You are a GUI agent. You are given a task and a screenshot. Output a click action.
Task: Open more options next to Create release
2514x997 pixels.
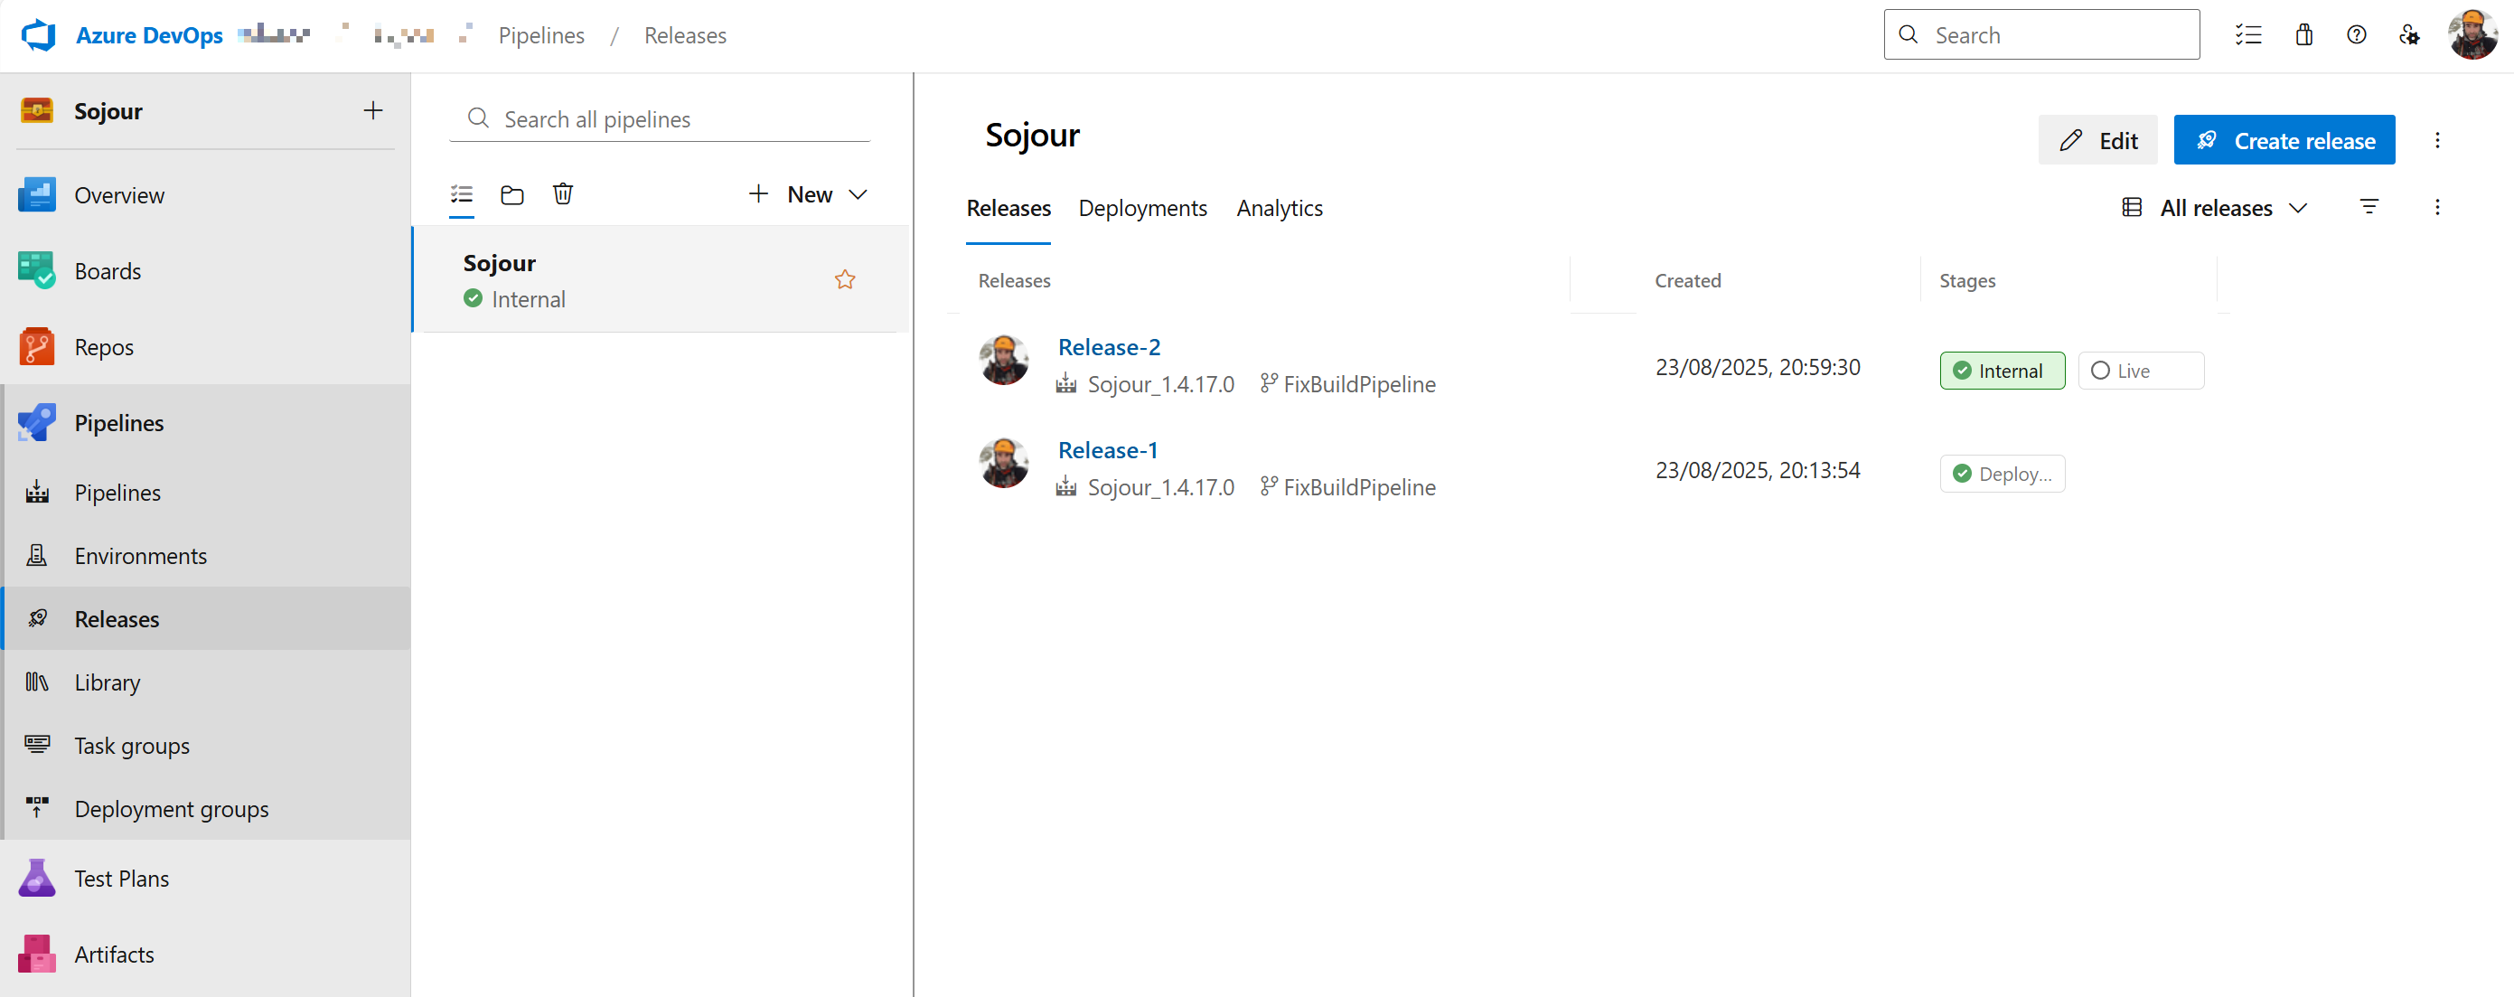[x=2436, y=139]
